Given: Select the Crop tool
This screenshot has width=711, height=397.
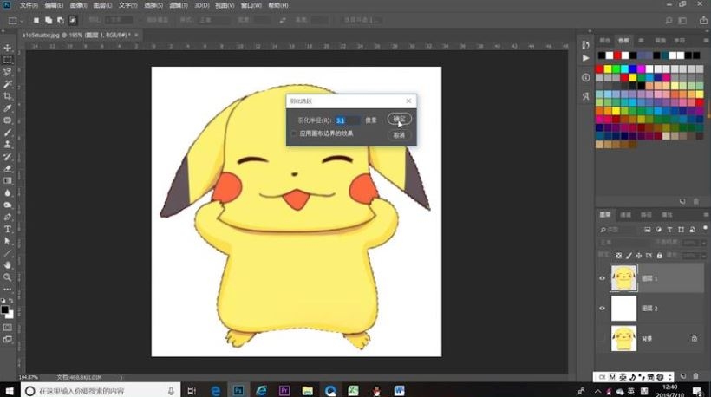Looking at the screenshot, I should click(x=8, y=96).
